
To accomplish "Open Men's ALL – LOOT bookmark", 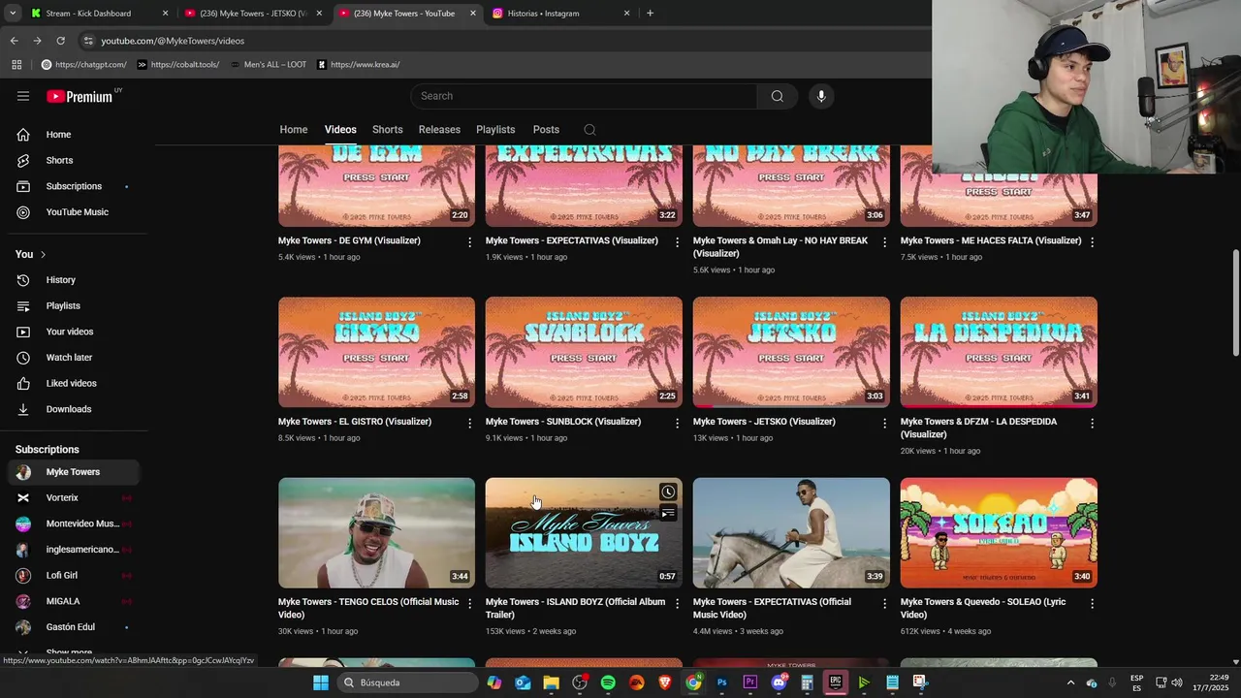I will click(x=268, y=65).
